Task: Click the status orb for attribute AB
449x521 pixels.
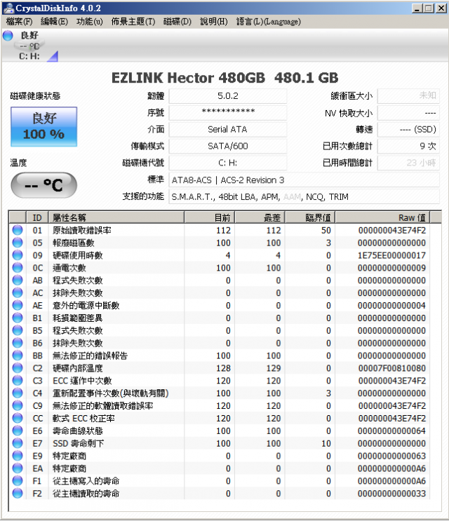Action: pos(18,280)
